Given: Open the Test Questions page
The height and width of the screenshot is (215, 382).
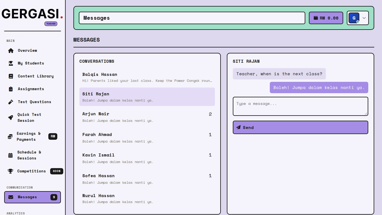Looking at the screenshot, I should coord(33,102).
